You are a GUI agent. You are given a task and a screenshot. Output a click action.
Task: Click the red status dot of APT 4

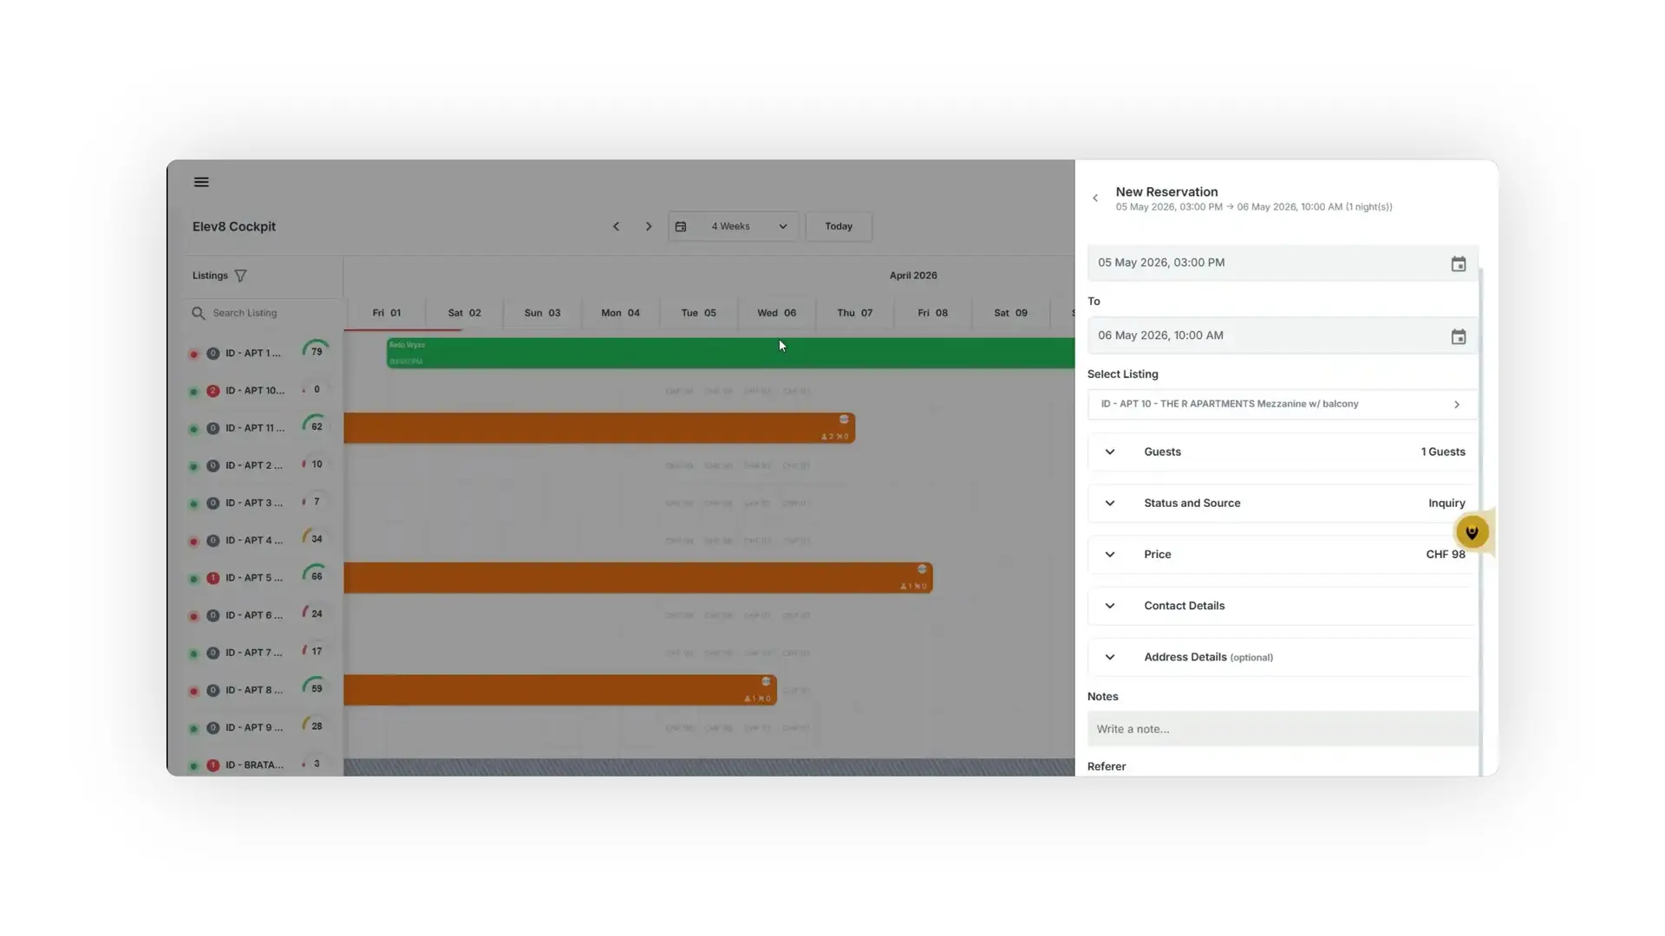[x=193, y=542]
